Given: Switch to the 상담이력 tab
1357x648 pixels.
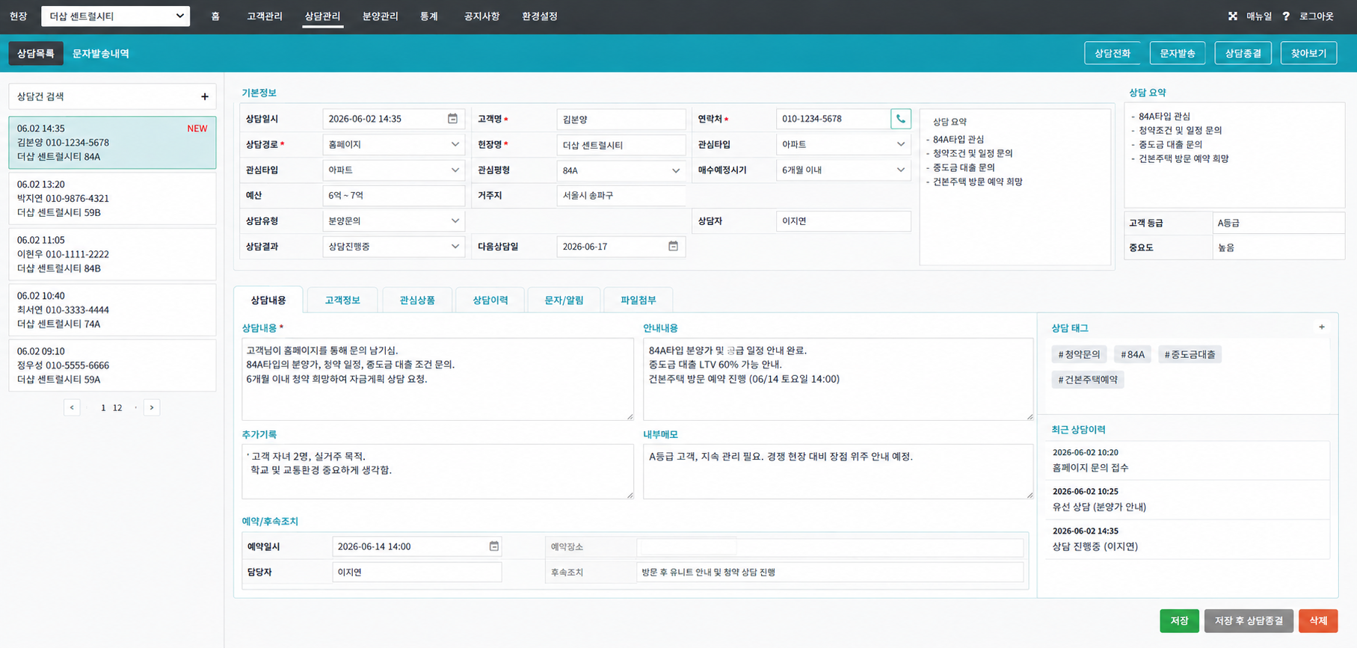Looking at the screenshot, I should click(x=490, y=300).
